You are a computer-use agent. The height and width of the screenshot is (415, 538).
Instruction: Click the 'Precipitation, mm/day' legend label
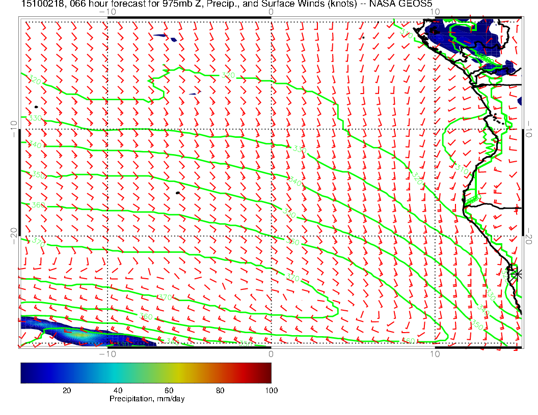[147, 399]
